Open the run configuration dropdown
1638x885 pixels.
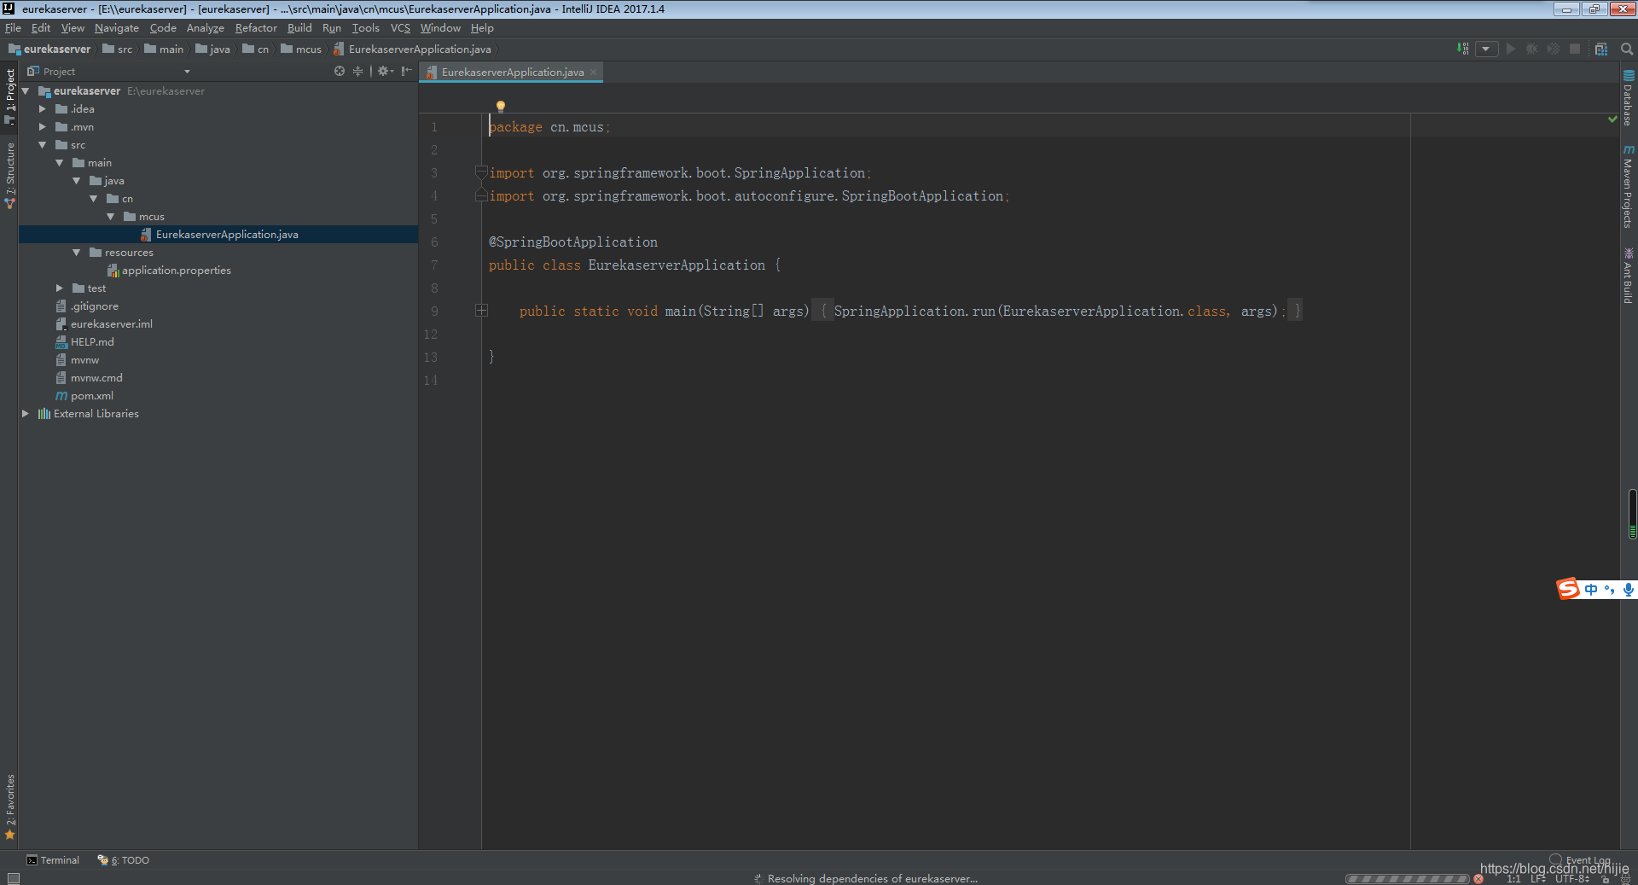click(1486, 49)
